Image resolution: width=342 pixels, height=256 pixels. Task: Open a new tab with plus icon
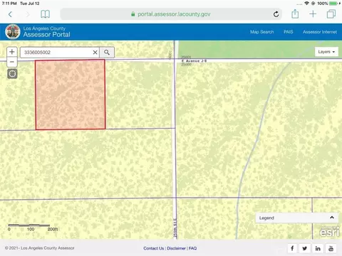click(x=313, y=14)
